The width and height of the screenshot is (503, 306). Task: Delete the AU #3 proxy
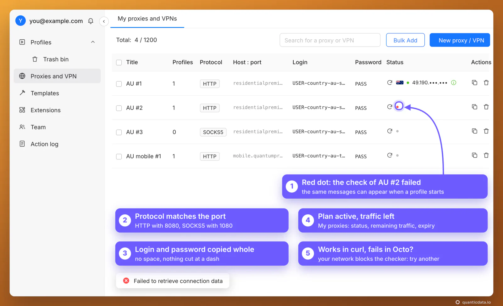coord(486,131)
